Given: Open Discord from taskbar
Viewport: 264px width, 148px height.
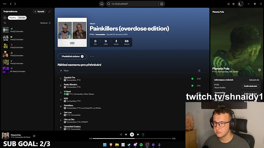Looking at the screenshot, I should click(x=135, y=145).
